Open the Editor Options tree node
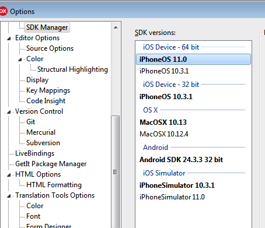This screenshot has width=265, height=228. (37, 38)
